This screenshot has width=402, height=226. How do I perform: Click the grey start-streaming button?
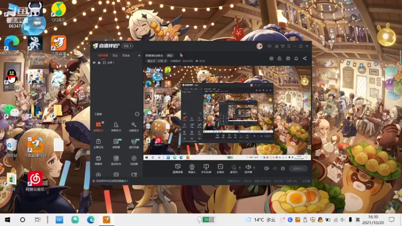[x=298, y=168]
